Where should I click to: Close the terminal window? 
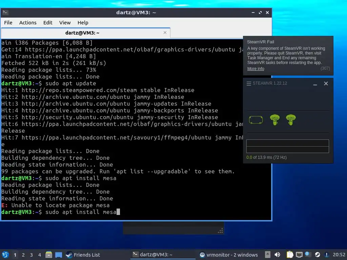click(x=267, y=13)
